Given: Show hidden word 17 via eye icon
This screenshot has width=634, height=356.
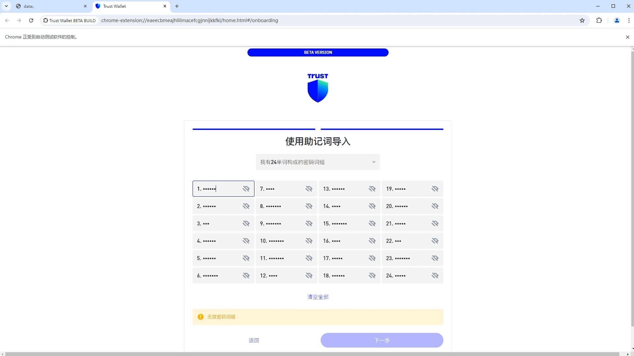Looking at the screenshot, I should coord(372,258).
